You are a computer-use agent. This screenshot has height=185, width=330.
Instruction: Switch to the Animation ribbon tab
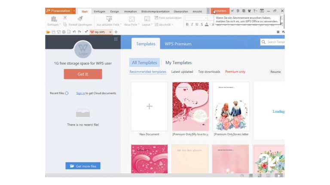pyautogui.click(x=130, y=11)
